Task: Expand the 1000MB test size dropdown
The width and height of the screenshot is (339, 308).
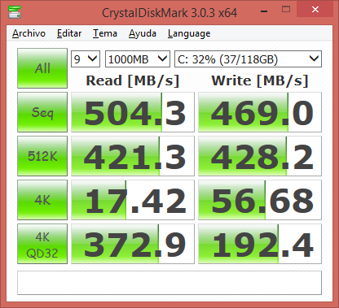Action: (138, 59)
